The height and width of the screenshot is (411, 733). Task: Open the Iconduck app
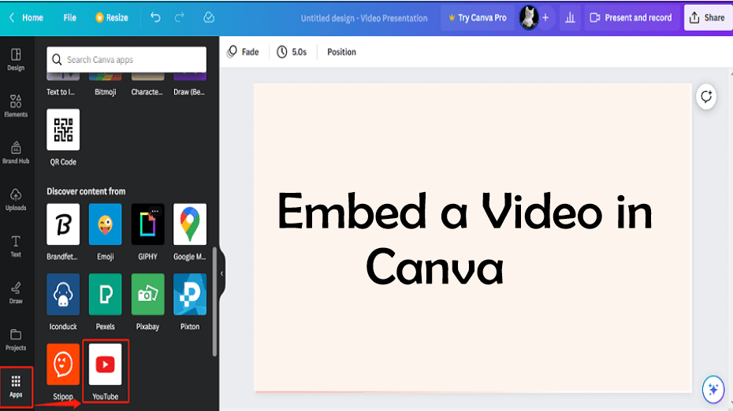coord(63,294)
